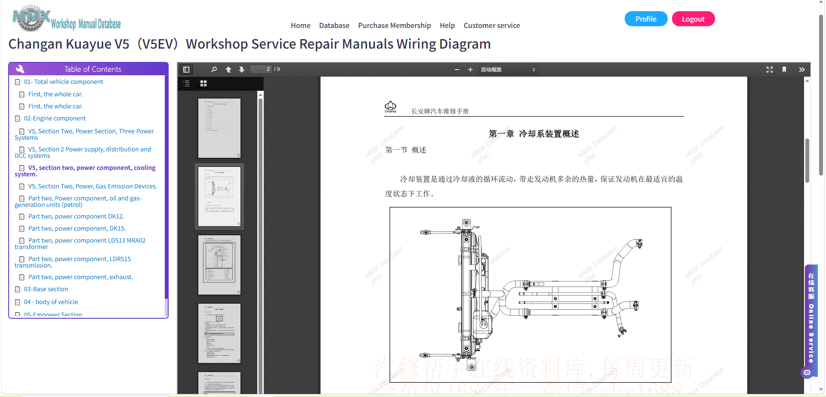
Task: Open the zoom level dropdown
Action: click(508, 70)
